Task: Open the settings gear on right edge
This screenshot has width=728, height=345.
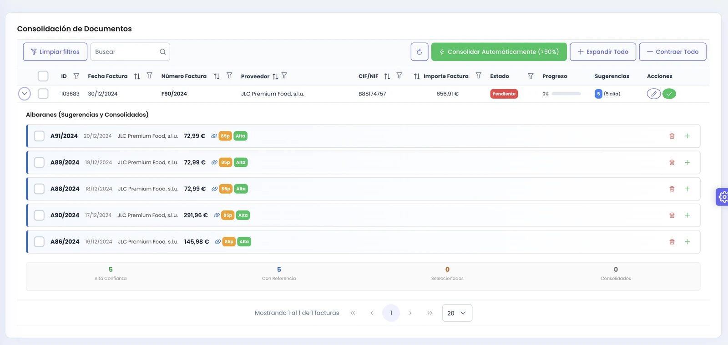Action: [x=723, y=197]
